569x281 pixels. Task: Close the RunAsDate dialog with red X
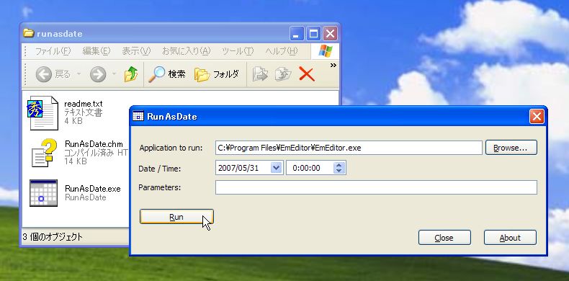[537, 117]
